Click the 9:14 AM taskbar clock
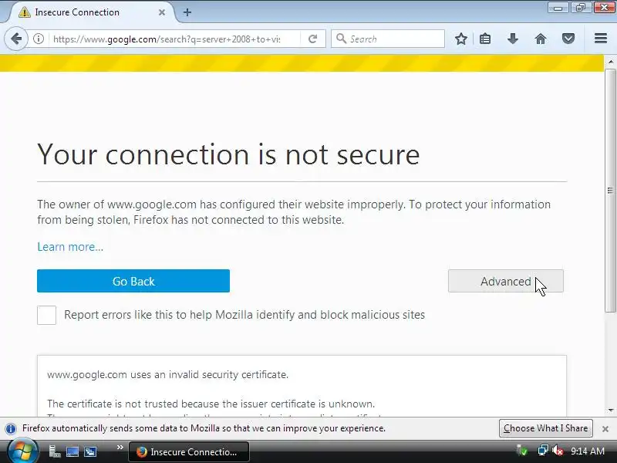Image resolution: width=617 pixels, height=463 pixels. click(x=588, y=451)
